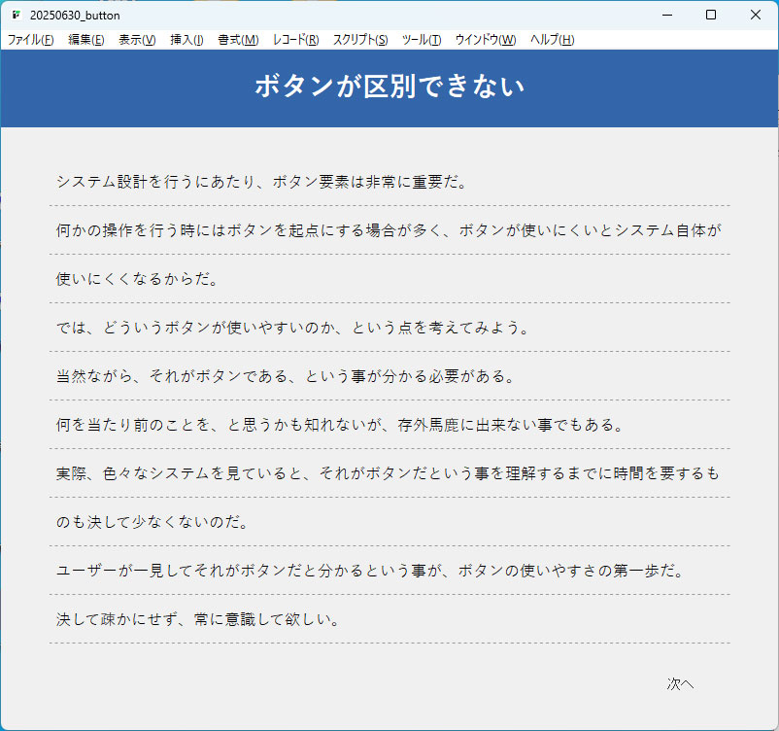
Task: Click the line beginning 当然ながら、それがボタン
Action: click(x=286, y=376)
